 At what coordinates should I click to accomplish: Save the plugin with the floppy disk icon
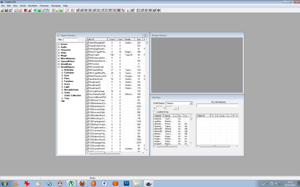(x=6, y=10)
